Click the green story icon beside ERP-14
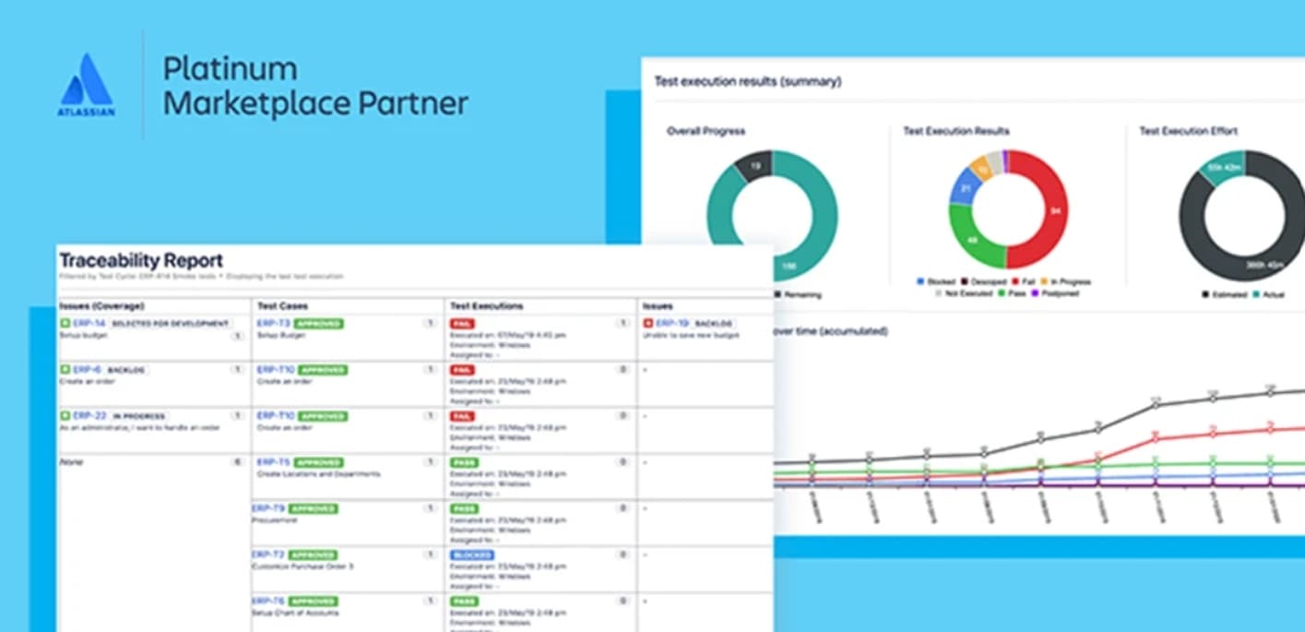Screen dimensions: 1305x632 pyautogui.click(x=65, y=324)
